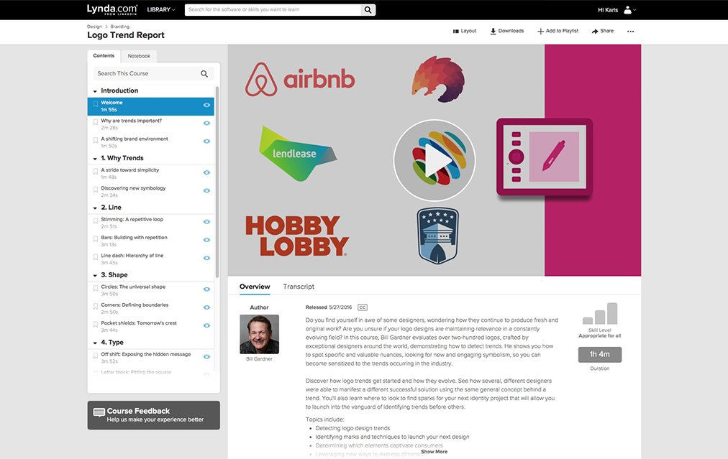This screenshot has height=459, width=728.
Task: Expand description with Show More
Action: [x=434, y=452]
